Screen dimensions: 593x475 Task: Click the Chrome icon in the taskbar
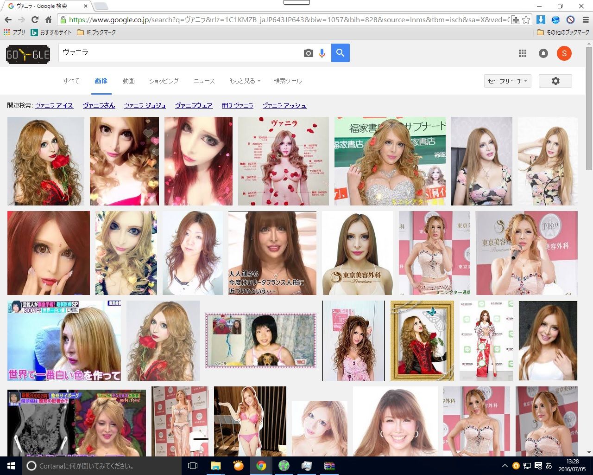pos(261,466)
